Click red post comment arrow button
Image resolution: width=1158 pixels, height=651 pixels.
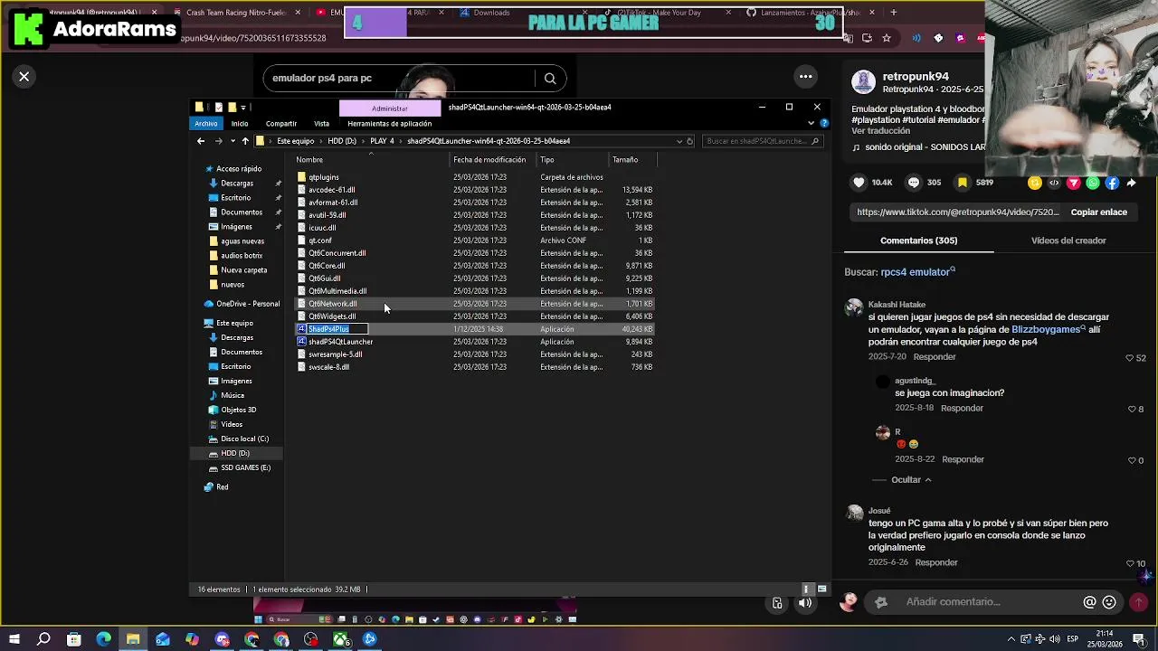click(x=1138, y=602)
